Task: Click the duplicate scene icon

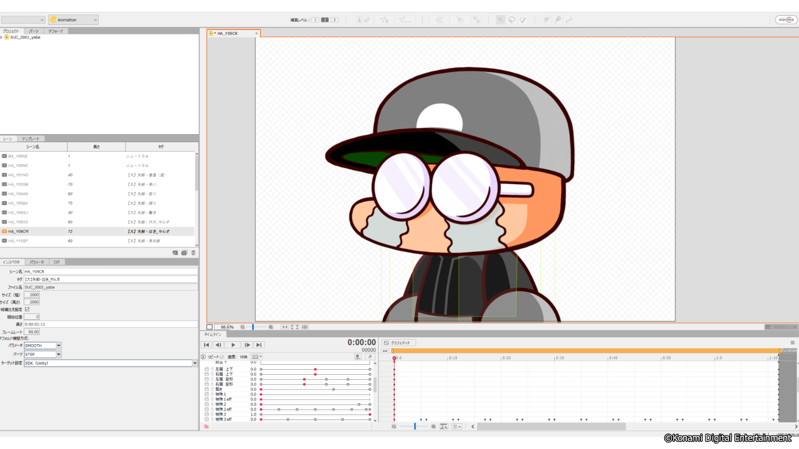Action: click(x=184, y=253)
